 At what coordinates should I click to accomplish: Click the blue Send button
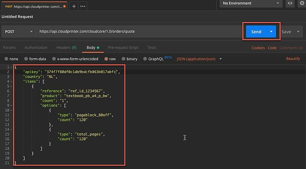(x=256, y=32)
